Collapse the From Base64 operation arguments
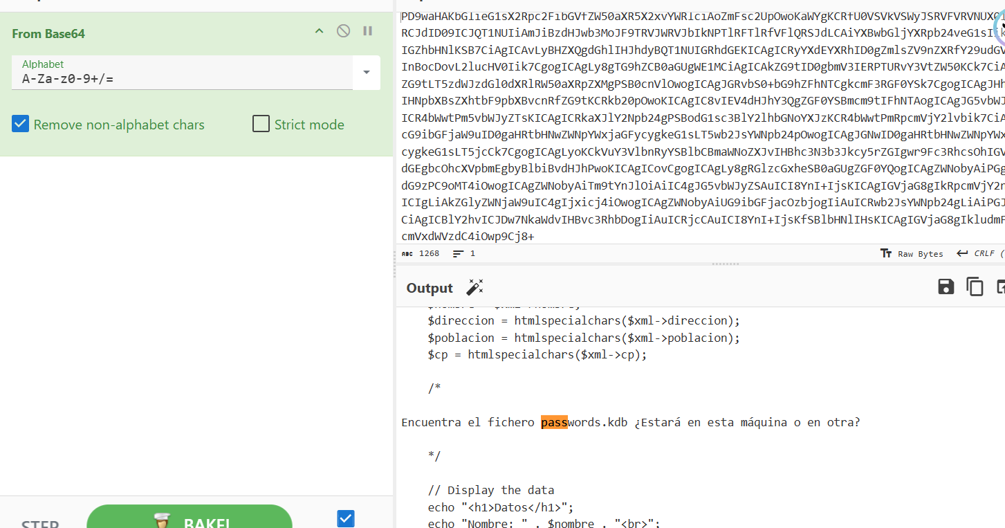 click(x=319, y=31)
